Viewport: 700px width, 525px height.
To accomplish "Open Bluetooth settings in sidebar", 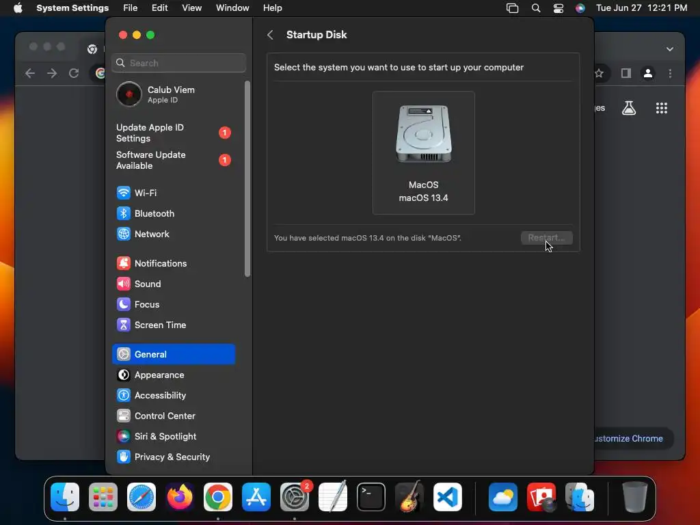I will (173, 213).
